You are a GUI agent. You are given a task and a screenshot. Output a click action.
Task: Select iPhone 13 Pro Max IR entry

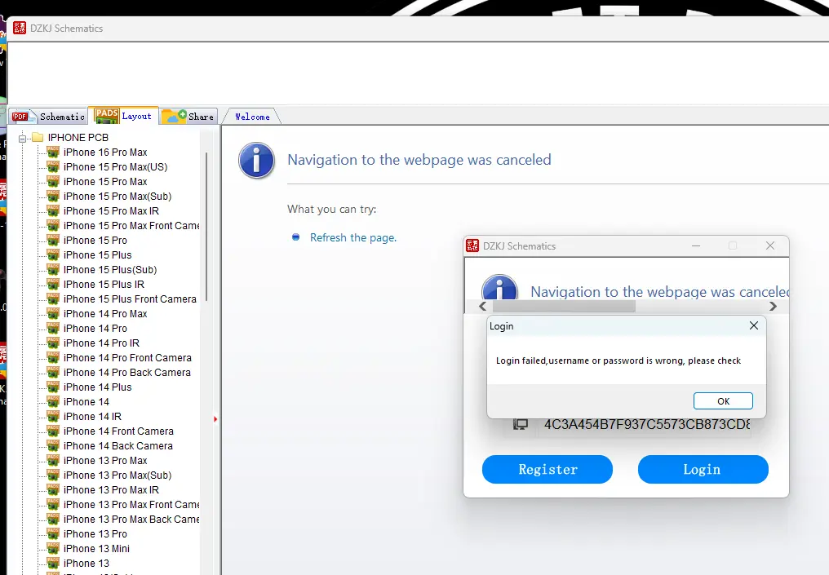click(111, 490)
